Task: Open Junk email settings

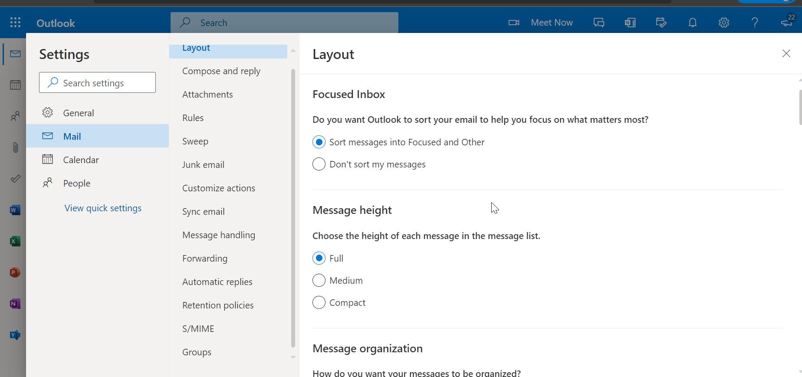Action: point(228,164)
